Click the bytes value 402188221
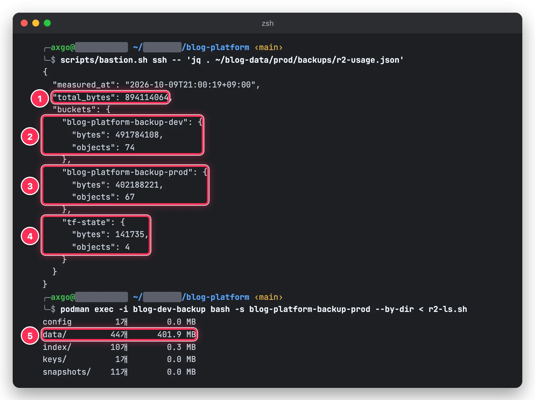 pyautogui.click(x=137, y=185)
